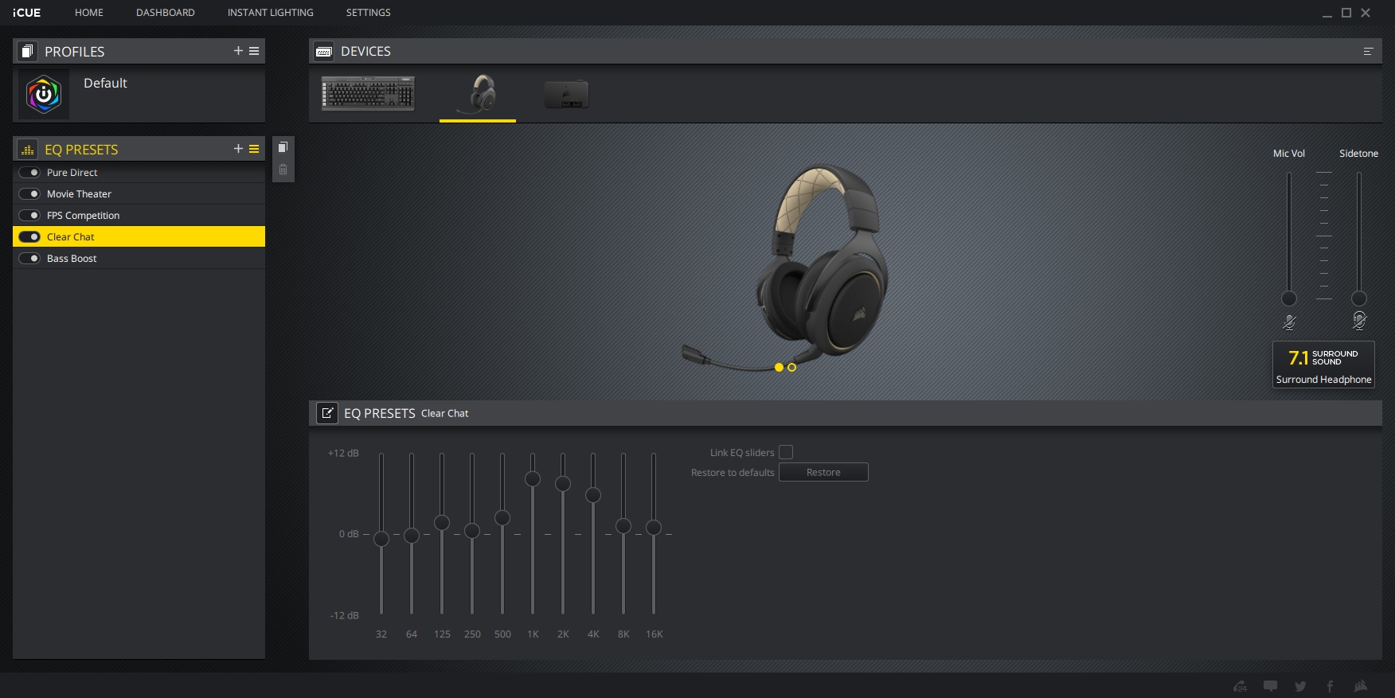This screenshot has height=698, width=1395.
Task: Select the third device thumbnail
Action: (x=566, y=94)
